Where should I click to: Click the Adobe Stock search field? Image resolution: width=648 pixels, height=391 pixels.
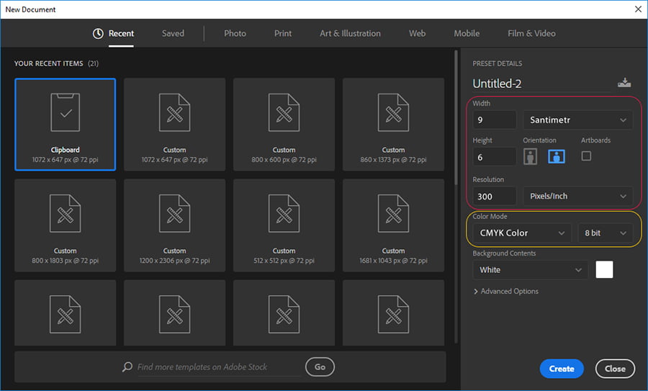[x=218, y=367]
